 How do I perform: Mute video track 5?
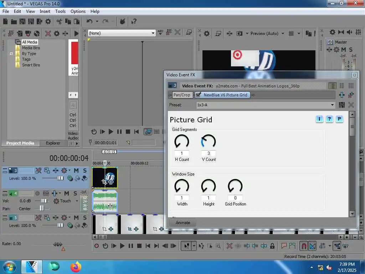tap(76, 218)
